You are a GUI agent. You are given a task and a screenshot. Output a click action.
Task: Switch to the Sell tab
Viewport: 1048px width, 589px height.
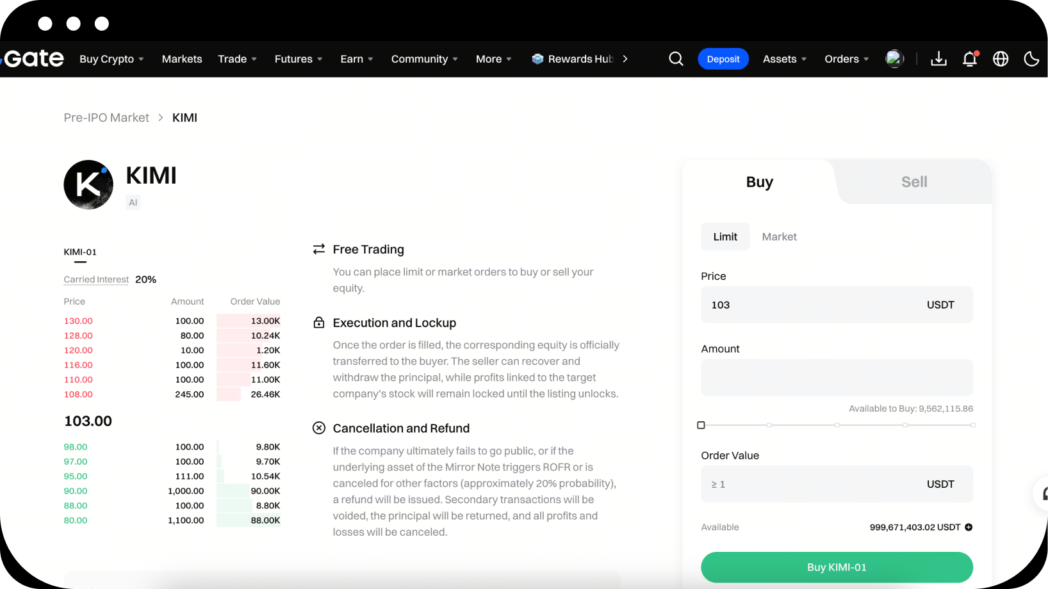tap(914, 182)
